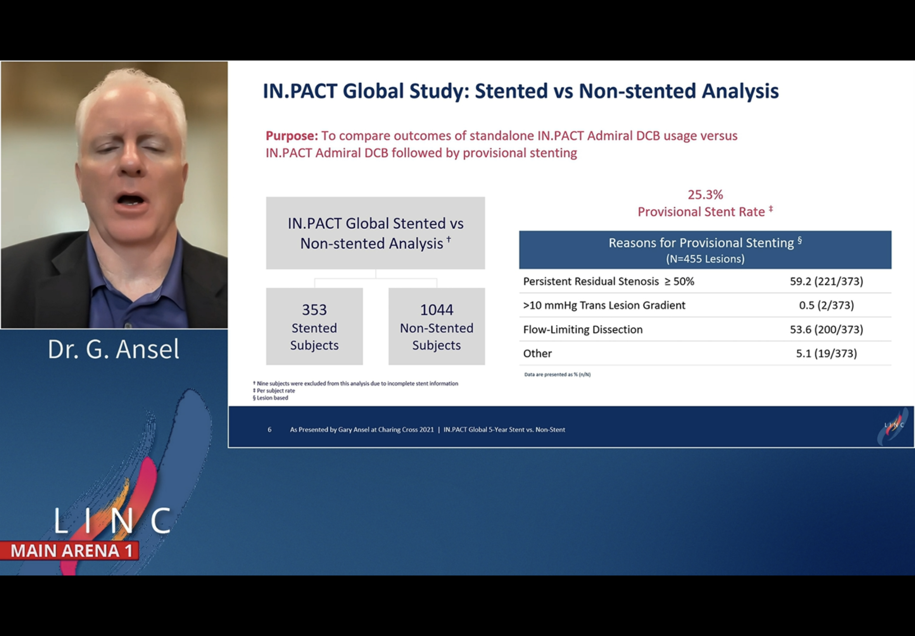Image resolution: width=915 pixels, height=636 pixels.
Task: Click the Reasons for Provisional Stenting table header
Action: (705, 250)
